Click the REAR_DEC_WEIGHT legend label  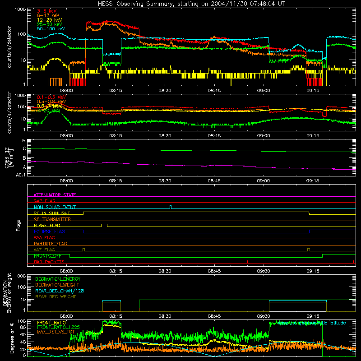pos(56,297)
